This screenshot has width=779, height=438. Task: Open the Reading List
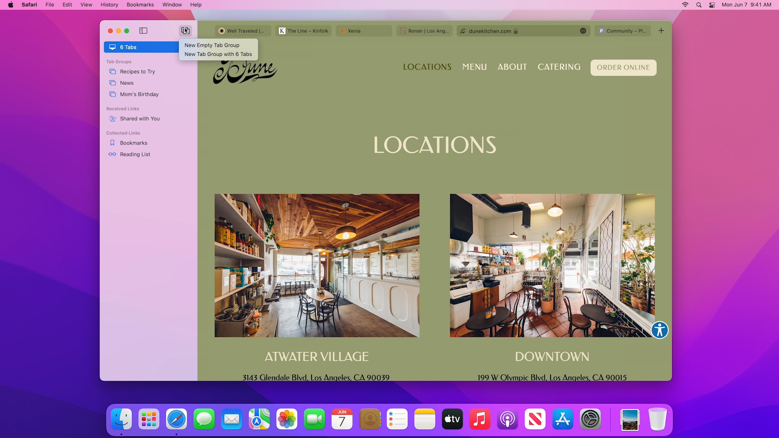[135, 154]
